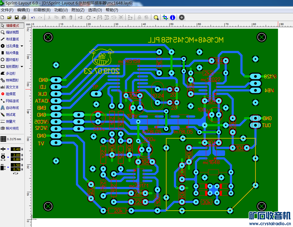Click the Redo arrow icon
293x227 pixels.
click(40, 17)
